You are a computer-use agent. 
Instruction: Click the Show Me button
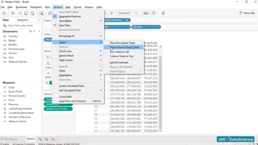pyautogui.click(x=247, y=13)
